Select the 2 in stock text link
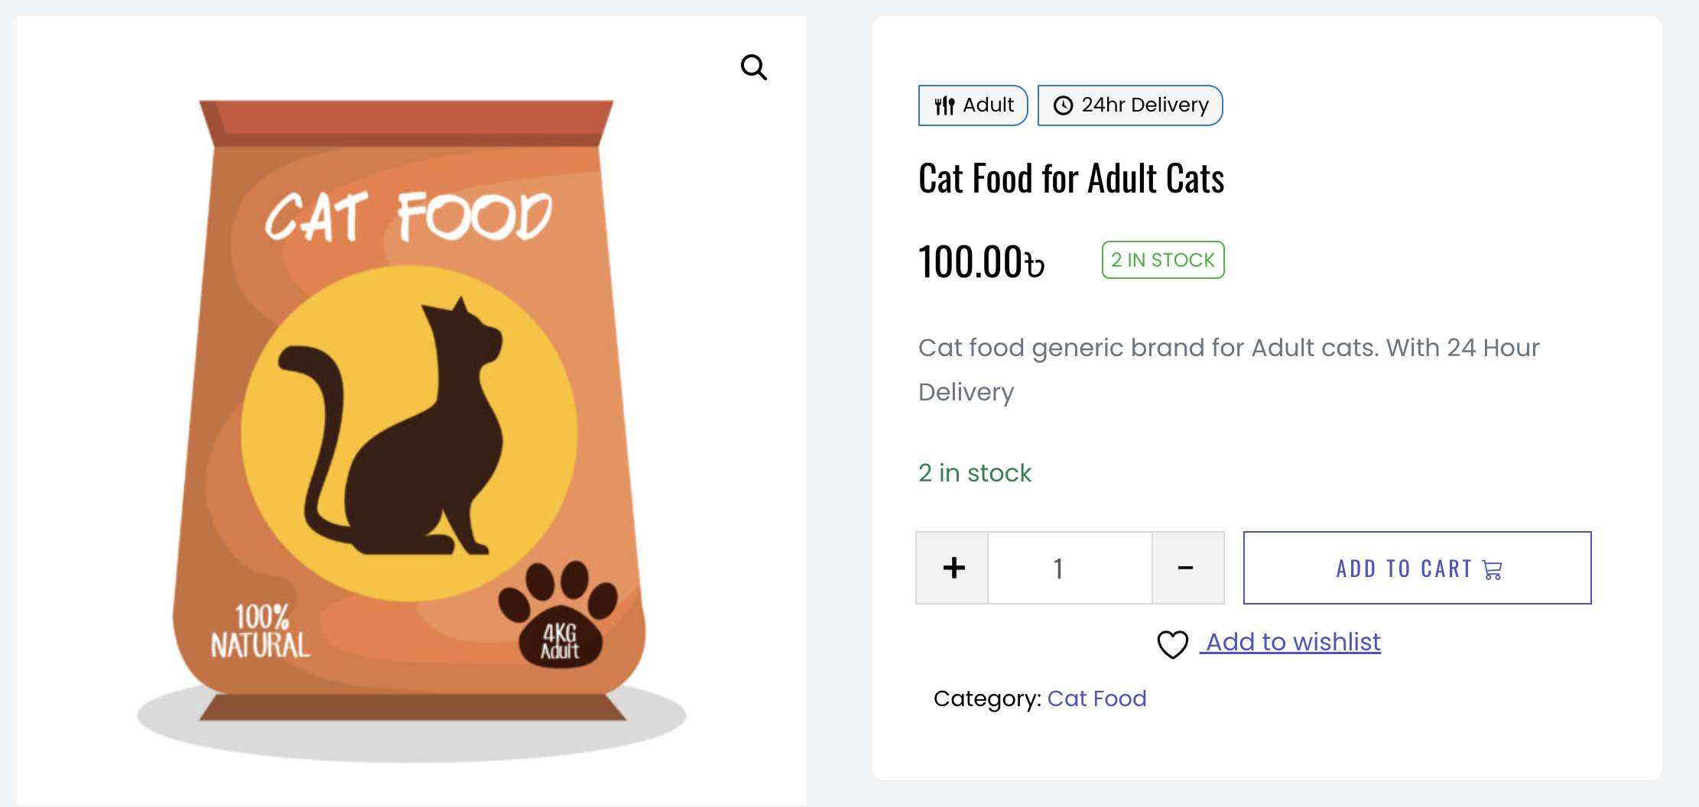 pos(974,473)
